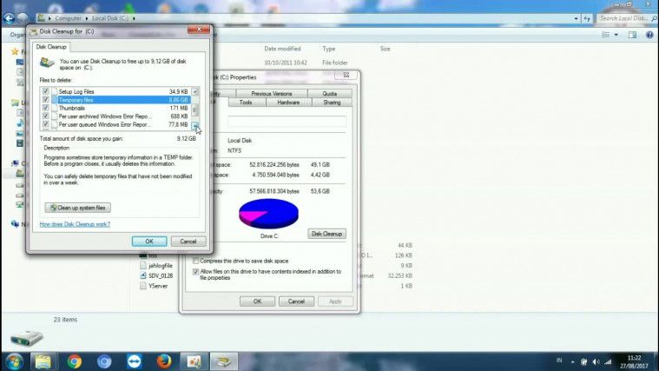Switch to the Sharing tab

click(332, 103)
